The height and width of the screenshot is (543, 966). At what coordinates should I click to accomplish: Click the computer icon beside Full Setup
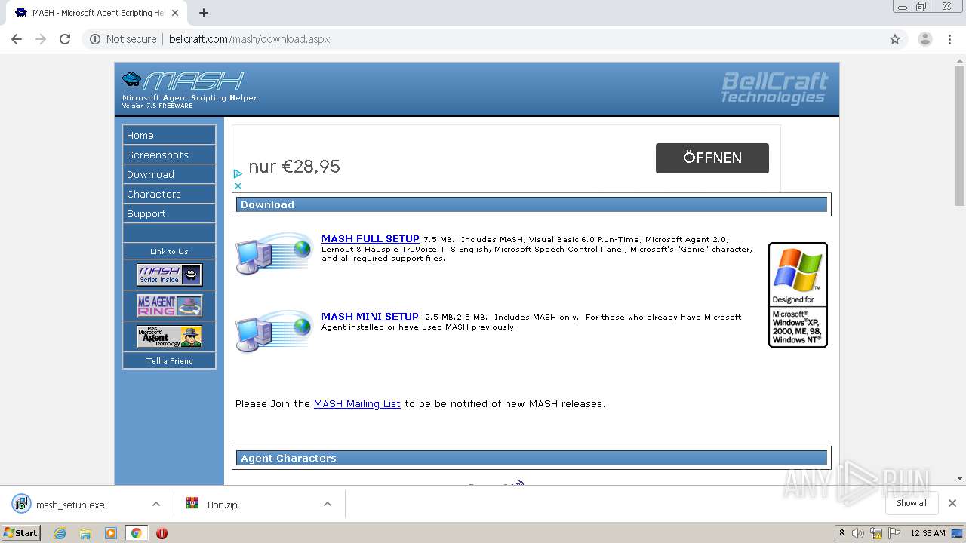[273, 254]
